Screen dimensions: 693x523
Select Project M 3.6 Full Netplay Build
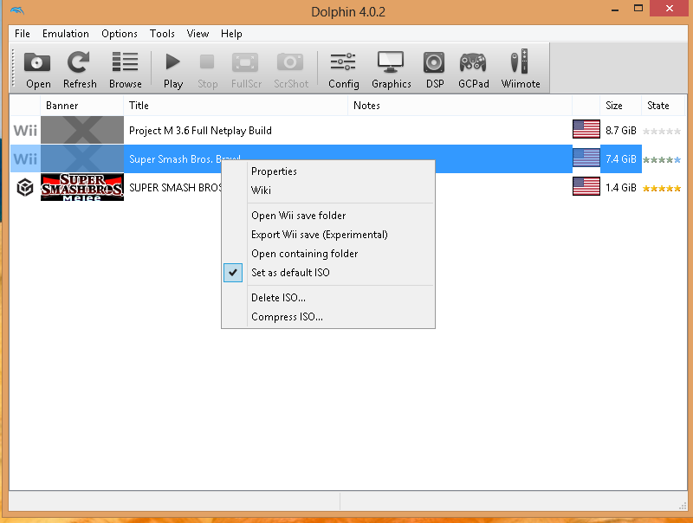click(200, 131)
